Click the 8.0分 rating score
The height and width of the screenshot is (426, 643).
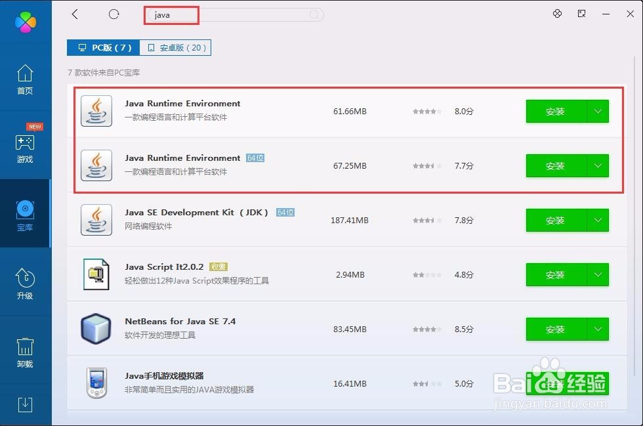[464, 111]
